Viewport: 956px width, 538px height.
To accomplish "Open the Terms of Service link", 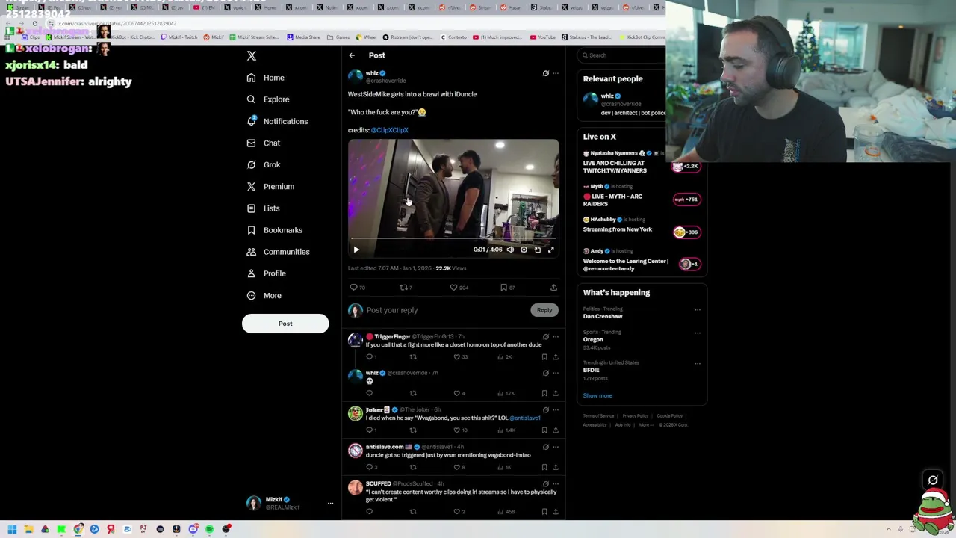I will (x=598, y=416).
